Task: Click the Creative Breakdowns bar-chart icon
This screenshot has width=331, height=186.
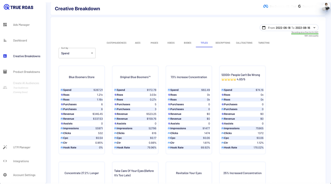Action: point(5,56)
